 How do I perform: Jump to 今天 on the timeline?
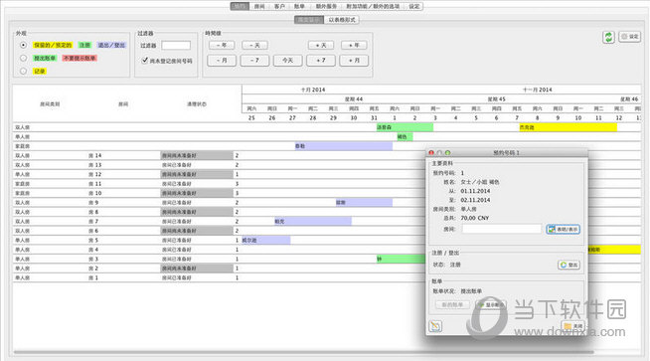(x=287, y=60)
